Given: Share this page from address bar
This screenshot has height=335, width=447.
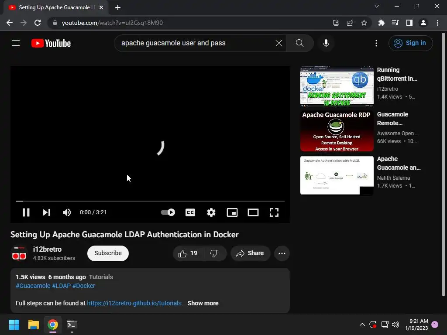Looking at the screenshot, I should tap(350, 23).
